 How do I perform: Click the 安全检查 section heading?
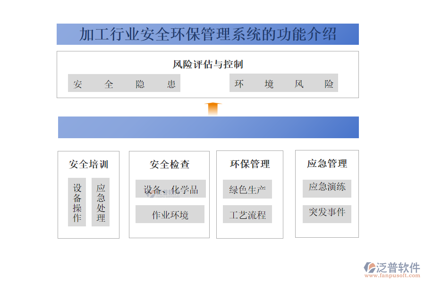[170, 164]
